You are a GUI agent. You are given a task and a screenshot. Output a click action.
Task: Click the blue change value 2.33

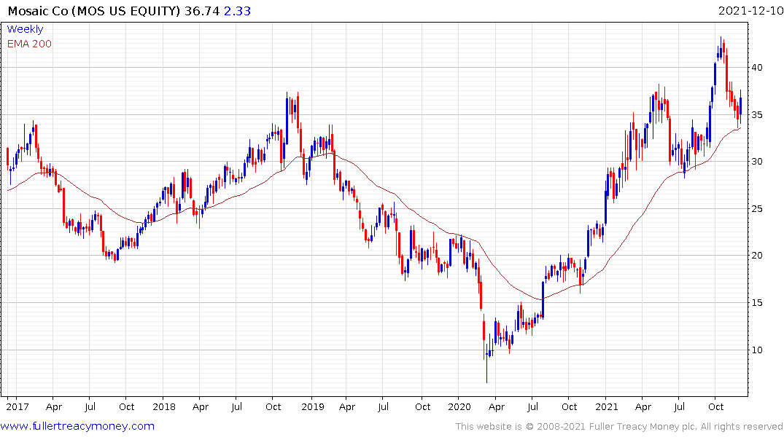tap(237, 10)
